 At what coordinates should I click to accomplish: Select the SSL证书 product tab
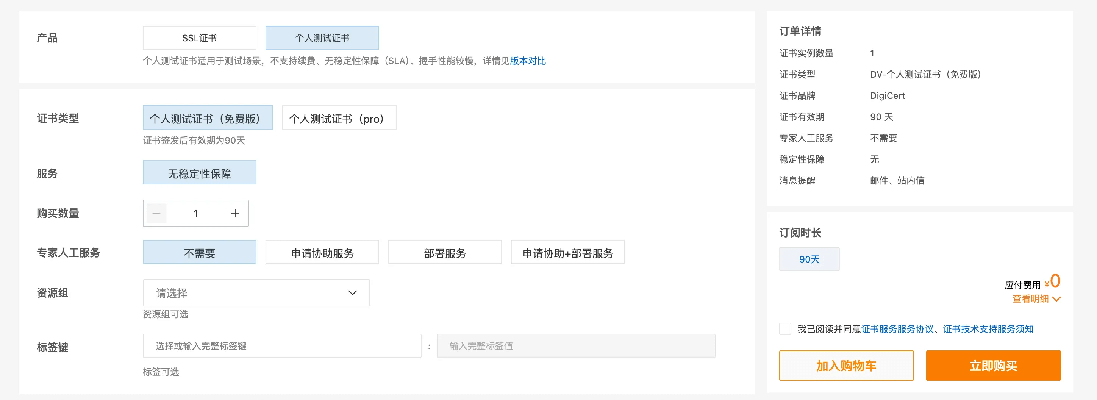point(199,38)
